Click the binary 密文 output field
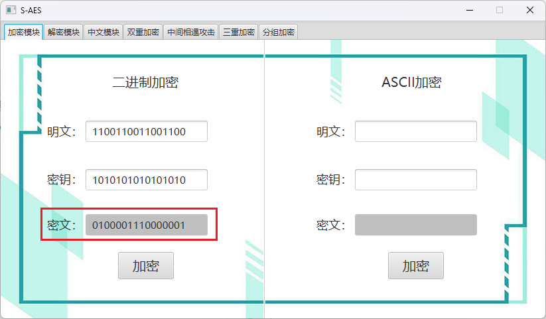The image size is (546, 319). tap(146, 225)
